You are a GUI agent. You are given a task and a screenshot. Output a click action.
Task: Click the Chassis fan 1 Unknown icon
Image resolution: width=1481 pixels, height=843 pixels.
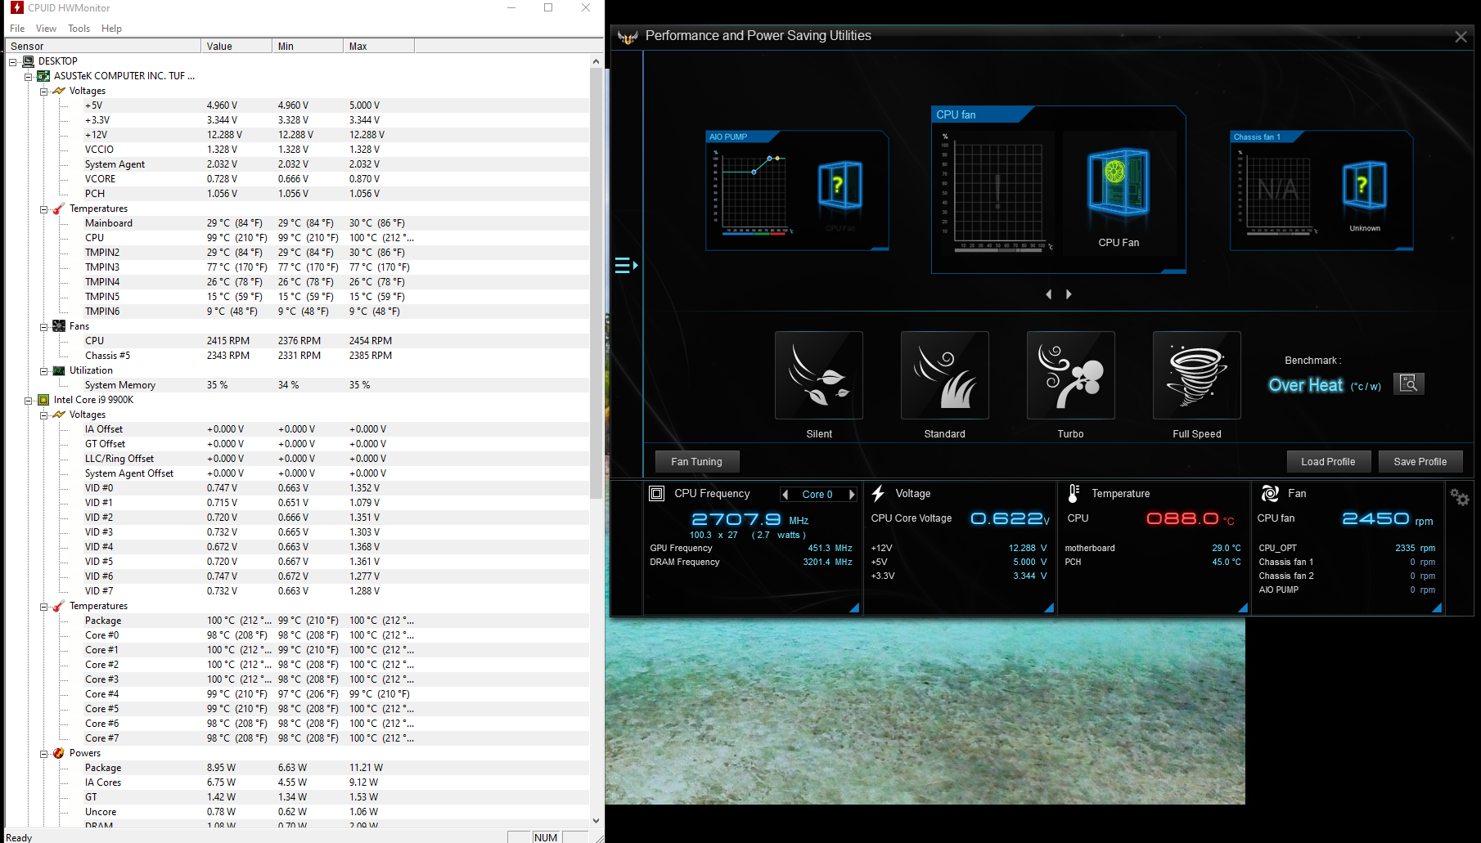[1365, 186]
